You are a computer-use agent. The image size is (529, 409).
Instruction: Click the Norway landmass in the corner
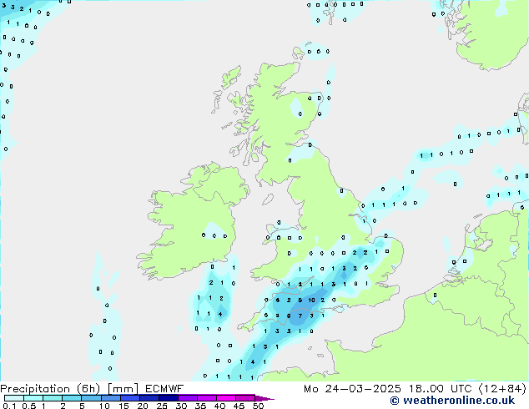[492, 33]
